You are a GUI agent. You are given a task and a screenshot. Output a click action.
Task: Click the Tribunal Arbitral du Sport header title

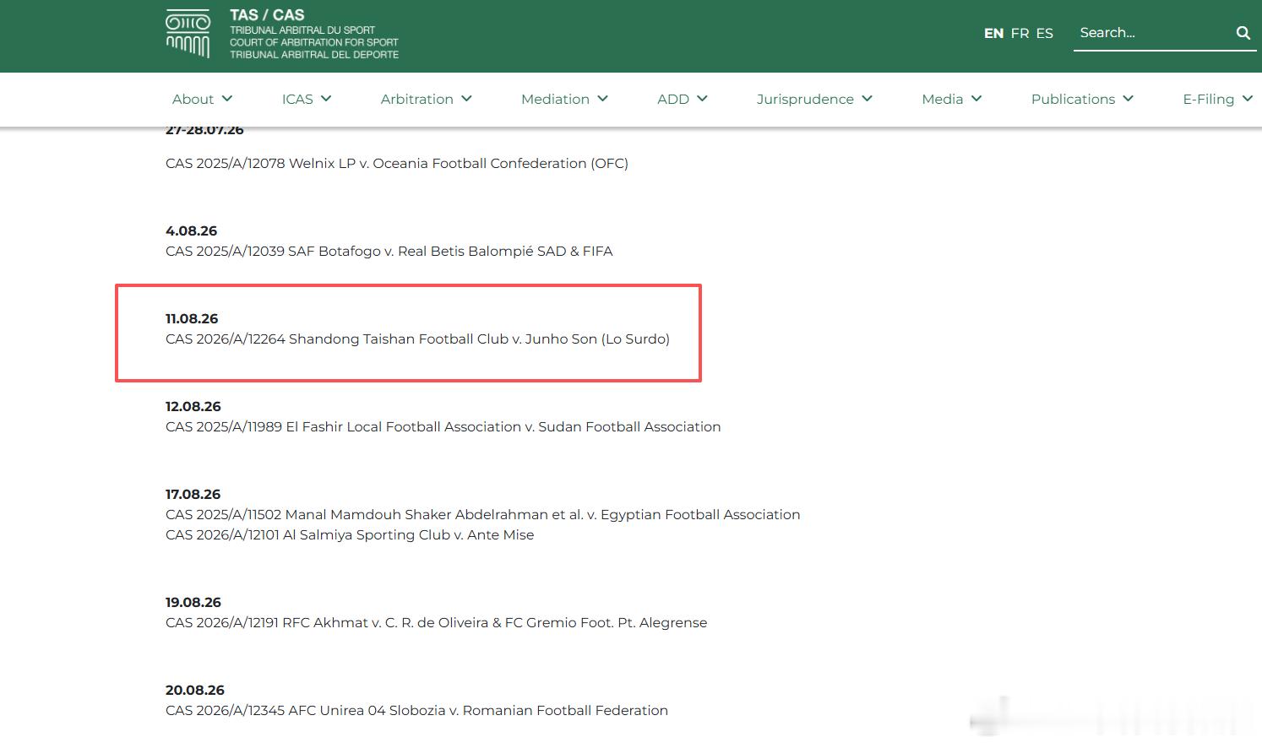(x=302, y=30)
